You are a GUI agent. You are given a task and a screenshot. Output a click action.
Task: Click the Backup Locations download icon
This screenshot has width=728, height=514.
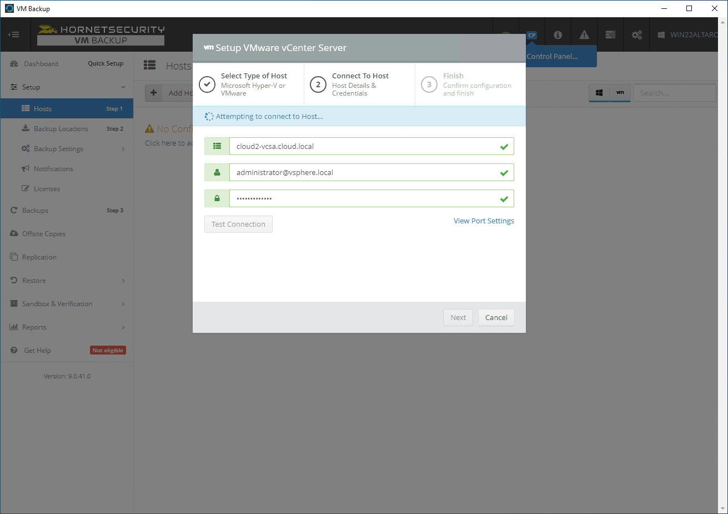pos(26,128)
